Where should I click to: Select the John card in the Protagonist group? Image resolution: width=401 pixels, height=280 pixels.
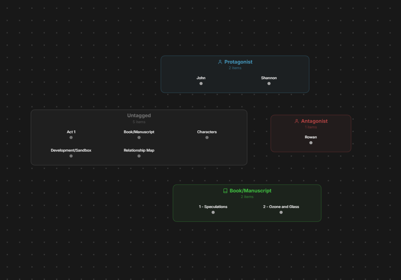click(201, 78)
